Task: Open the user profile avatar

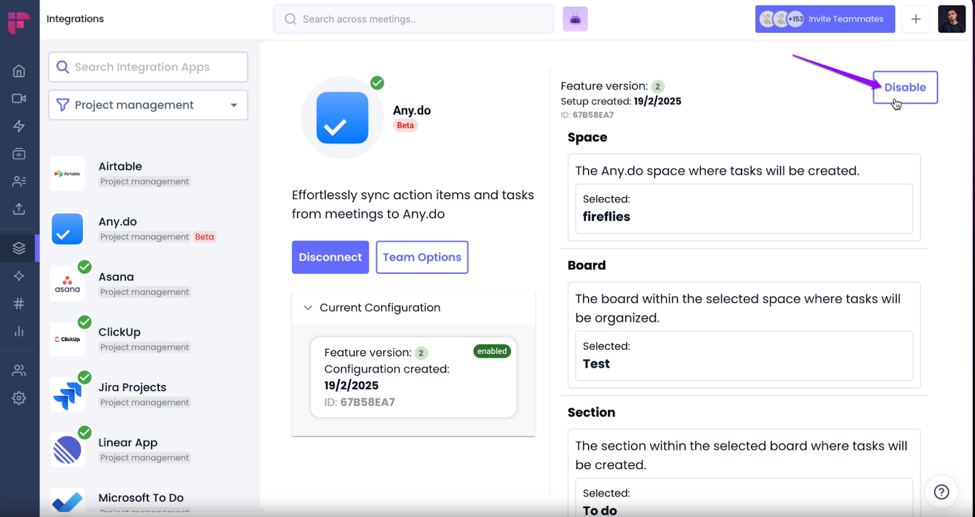Action: pos(952,19)
